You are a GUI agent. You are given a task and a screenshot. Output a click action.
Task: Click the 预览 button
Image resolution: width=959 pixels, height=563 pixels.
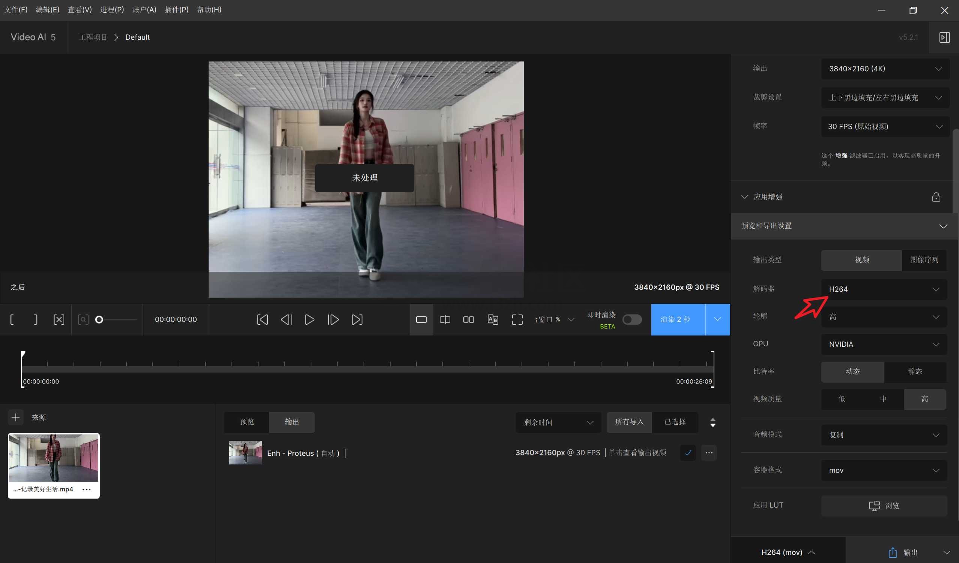tap(246, 422)
